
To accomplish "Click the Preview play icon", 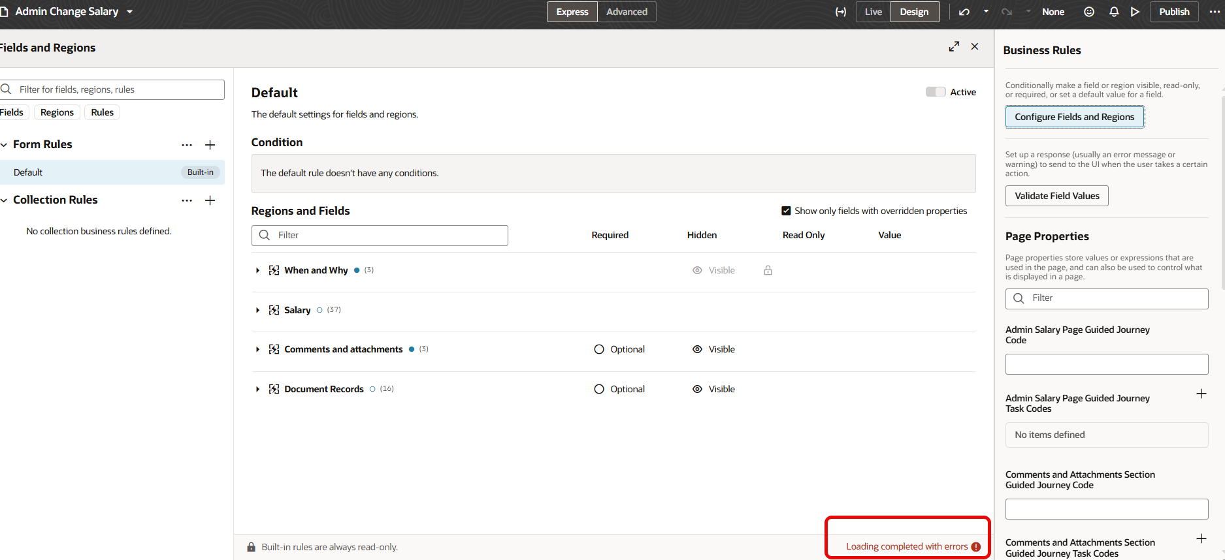I will (x=1135, y=12).
